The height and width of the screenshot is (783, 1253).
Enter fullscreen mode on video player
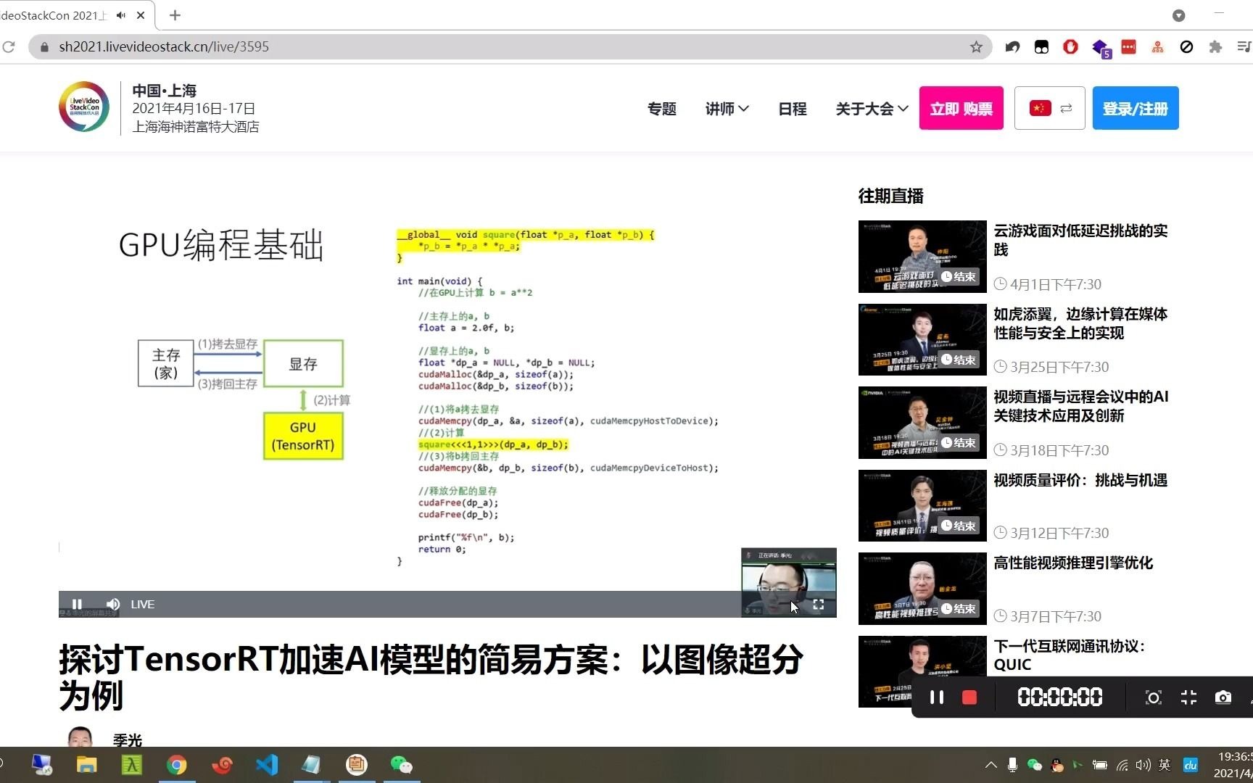(x=818, y=604)
